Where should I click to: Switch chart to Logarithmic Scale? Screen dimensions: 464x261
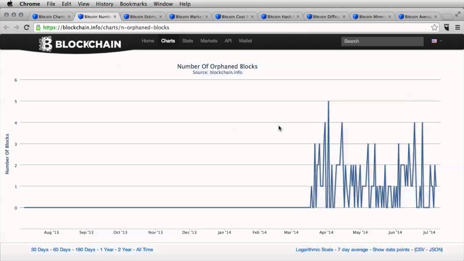point(315,249)
